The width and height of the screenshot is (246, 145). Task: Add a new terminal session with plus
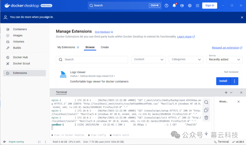click(226, 93)
